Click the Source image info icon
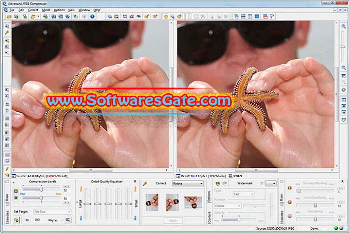Viewport: 349px width, 233px height. (14, 176)
